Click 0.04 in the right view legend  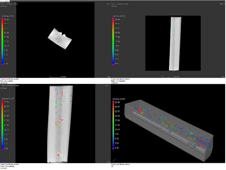coord(117,64)
